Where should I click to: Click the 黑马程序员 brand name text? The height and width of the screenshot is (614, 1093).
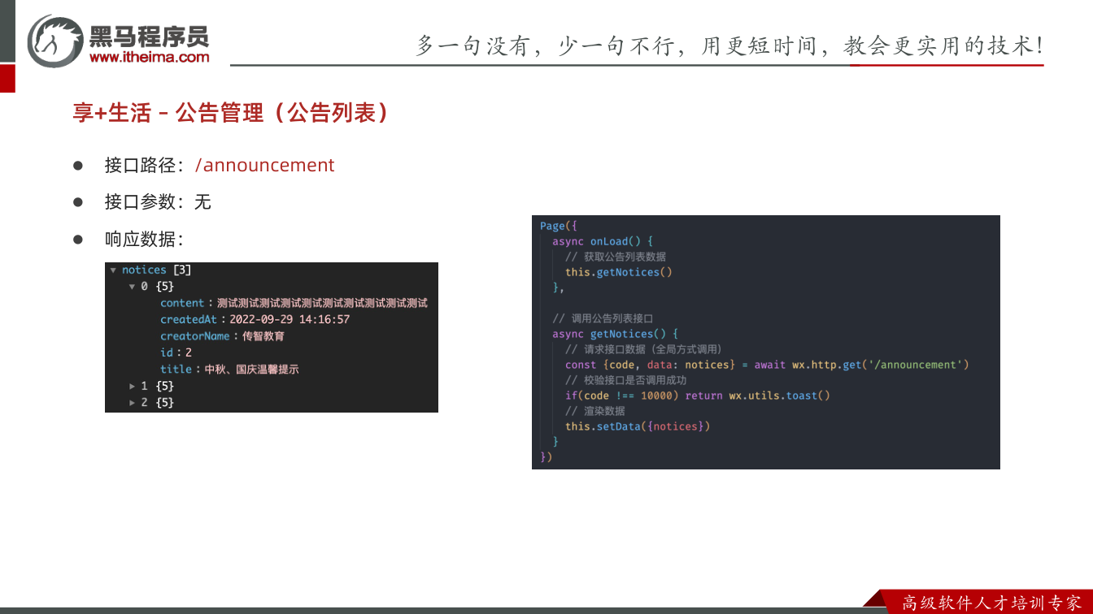click(149, 36)
